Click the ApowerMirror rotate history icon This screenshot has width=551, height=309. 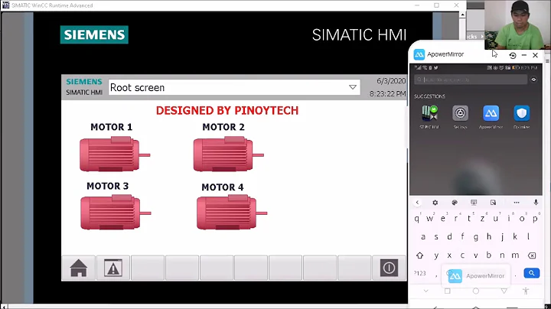pyautogui.click(x=513, y=55)
